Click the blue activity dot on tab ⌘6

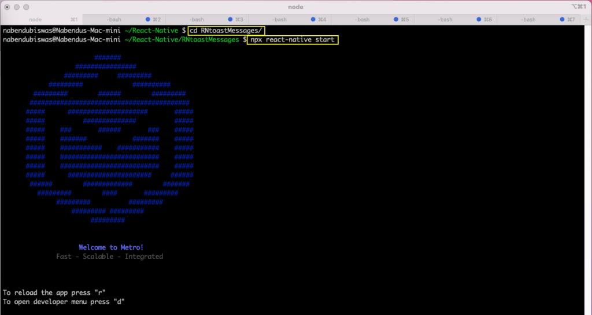[479, 20]
